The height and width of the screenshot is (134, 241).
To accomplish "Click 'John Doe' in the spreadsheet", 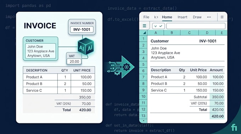I will pyautogui.click(x=159, y=48).
